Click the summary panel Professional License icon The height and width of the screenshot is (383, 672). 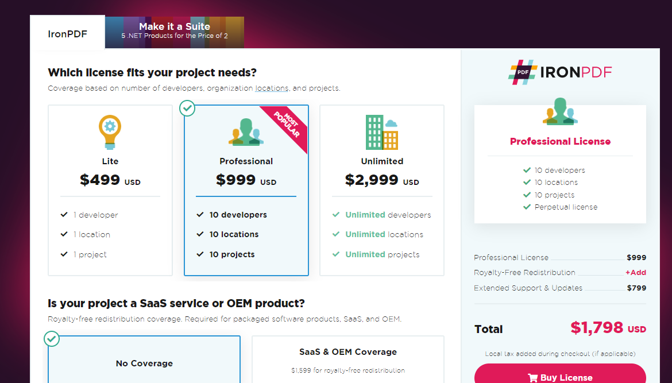tap(560, 111)
